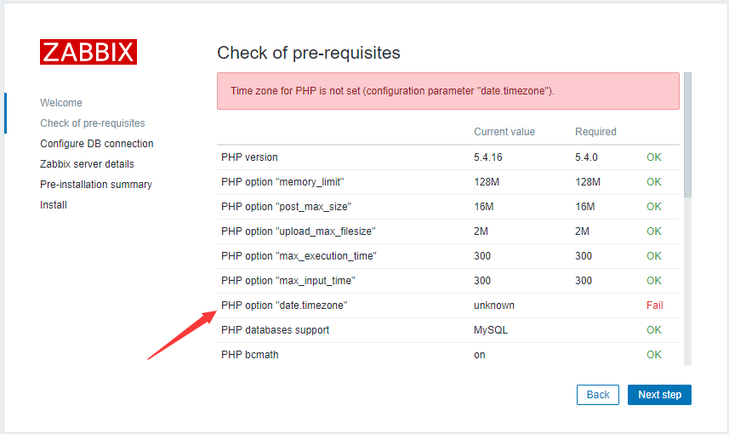Open Zabbix server details step
Image resolution: width=729 pixels, height=434 pixels.
[x=87, y=164]
